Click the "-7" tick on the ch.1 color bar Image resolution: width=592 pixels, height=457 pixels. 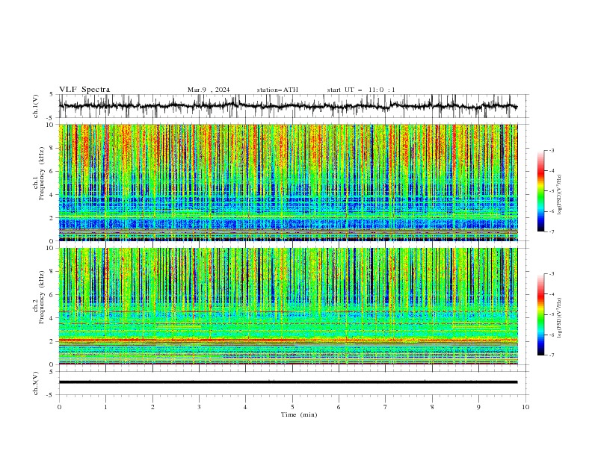[x=552, y=231]
